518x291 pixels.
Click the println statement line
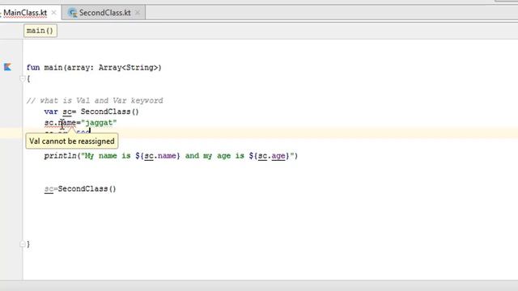[x=171, y=156]
